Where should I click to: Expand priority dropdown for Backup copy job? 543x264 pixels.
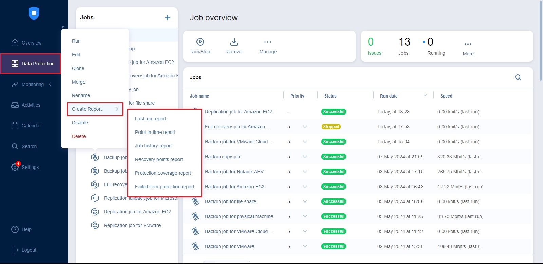point(305,157)
